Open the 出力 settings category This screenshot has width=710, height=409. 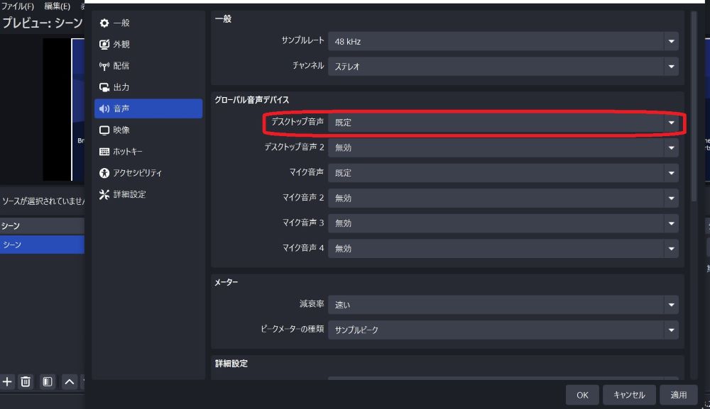[148, 87]
